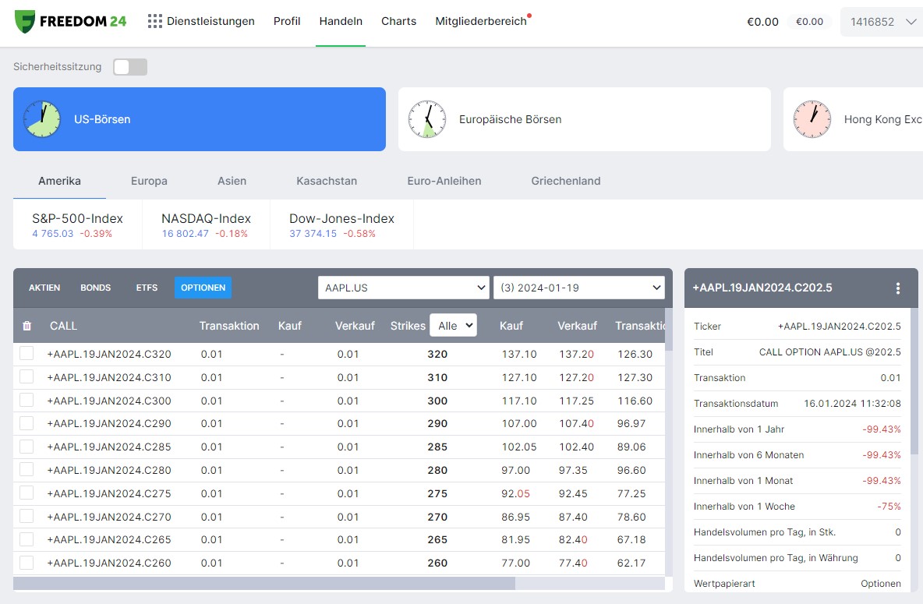Click the US-Börsen clock icon
Viewport: 923px width, 604px height.
click(42, 119)
